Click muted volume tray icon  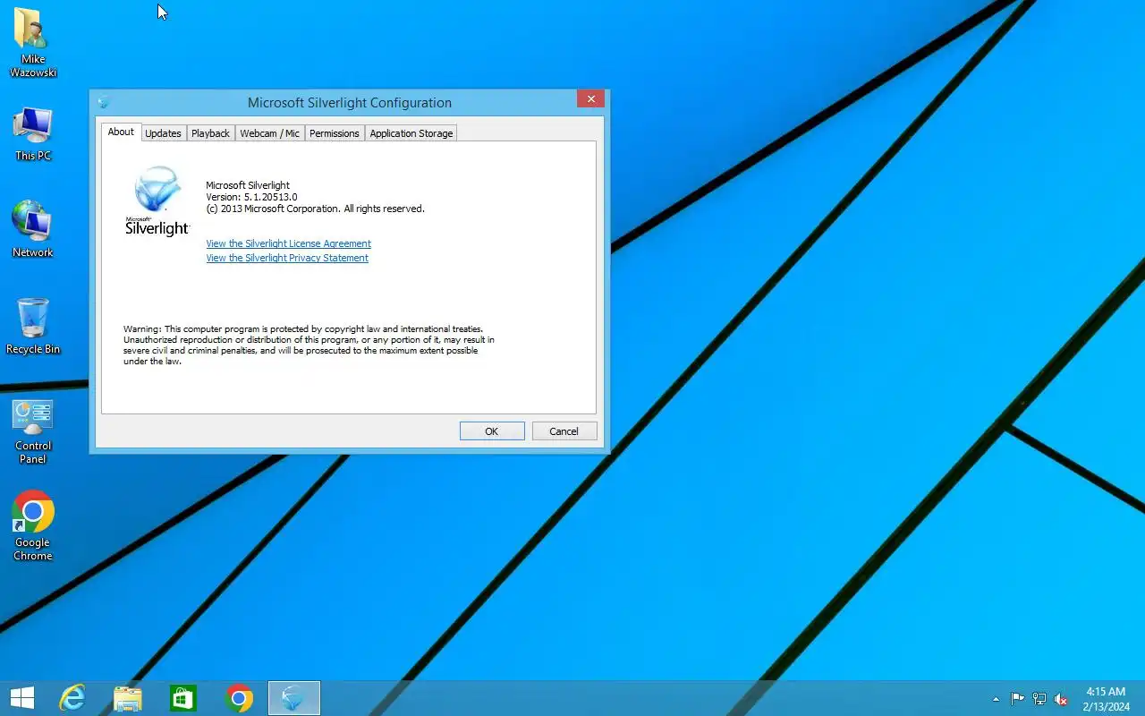[1061, 699]
